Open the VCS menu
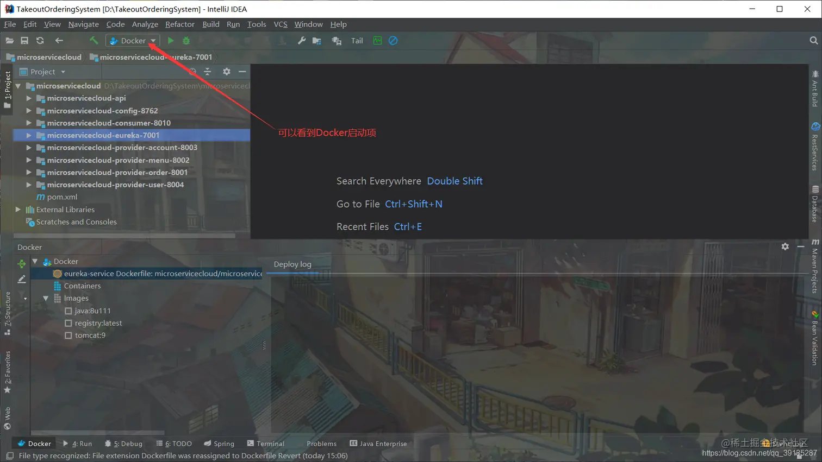 coord(281,24)
